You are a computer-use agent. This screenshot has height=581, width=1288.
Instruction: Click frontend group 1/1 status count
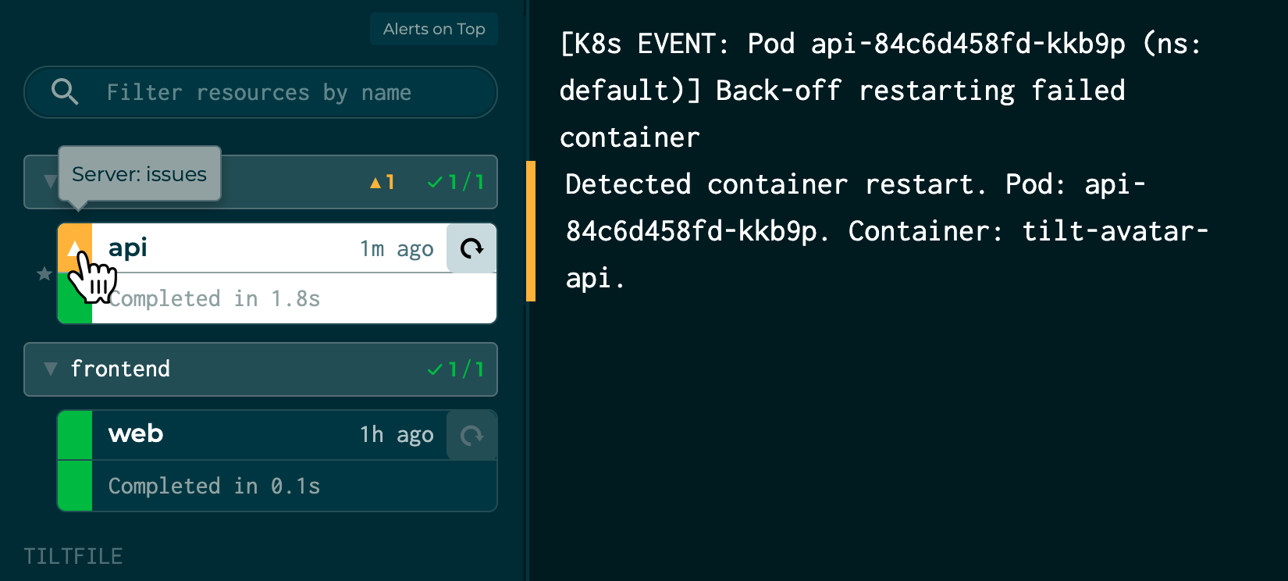pyautogui.click(x=456, y=369)
